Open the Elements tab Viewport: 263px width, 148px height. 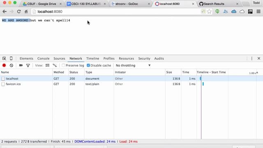[26, 58]
